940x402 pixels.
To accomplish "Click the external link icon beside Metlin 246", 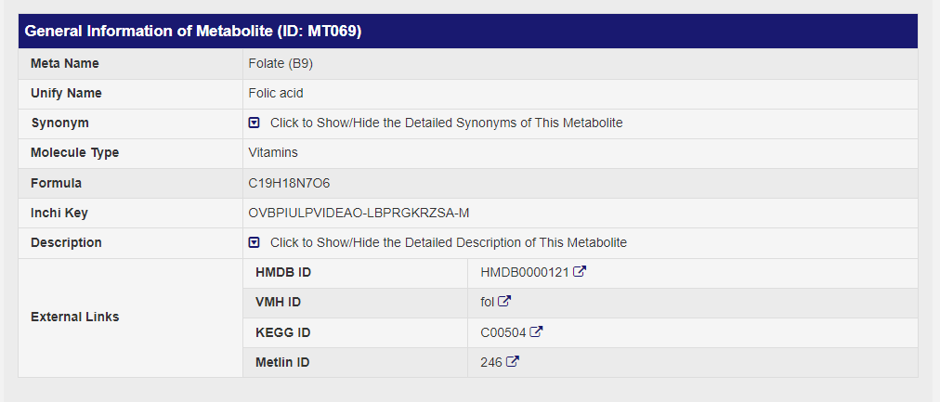I will point(512,361).
